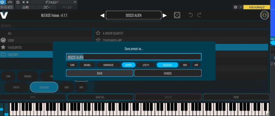This screenshot has height=116, width=275.
Task: Go to next preset with right triangle
Action: pos(165,16)
